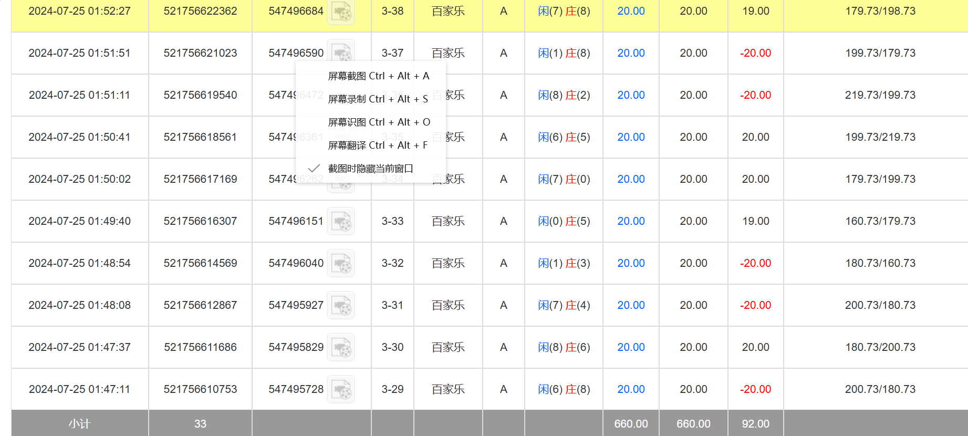968x436 pixels.
Task: Open result 闲(1) 庄(3) for round 3-32
Action: 564,263
